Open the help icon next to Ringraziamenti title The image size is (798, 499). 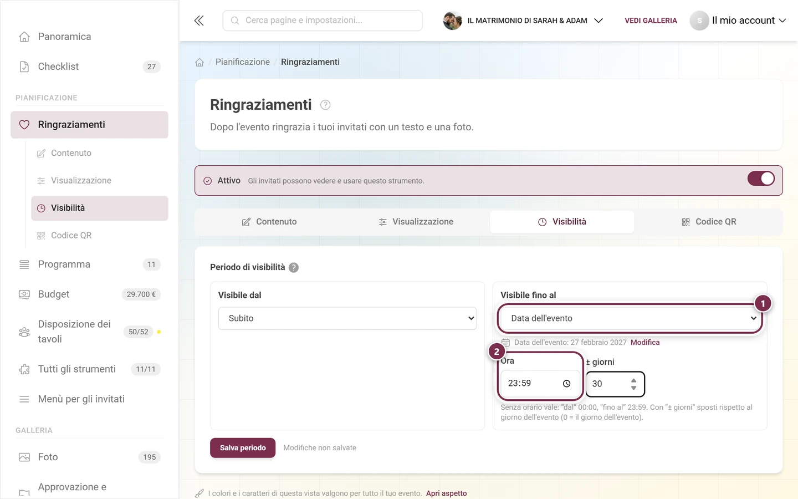(325, 105)
